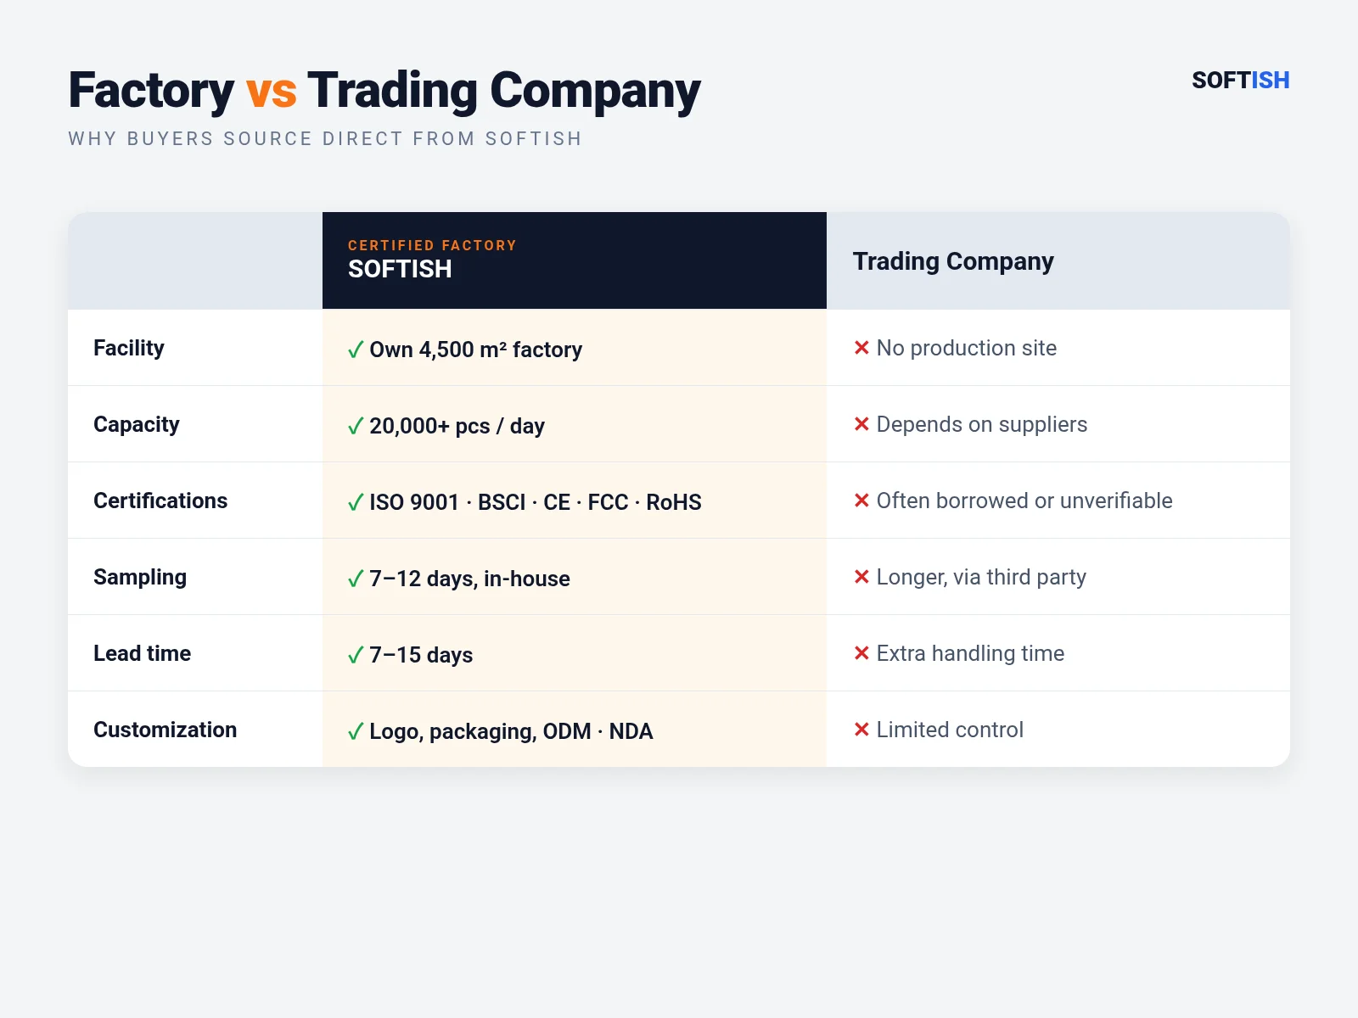Click the red X beside Often borrowed or unverifiable

[861, 501]
